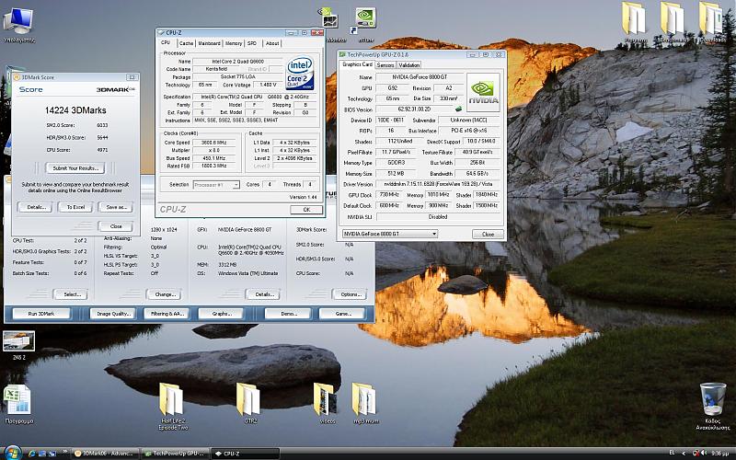Select the CPU tab in CPU-Z
The height and width of the screenshot is (460, 736).
pyautogui.click(x=167, y=42)
